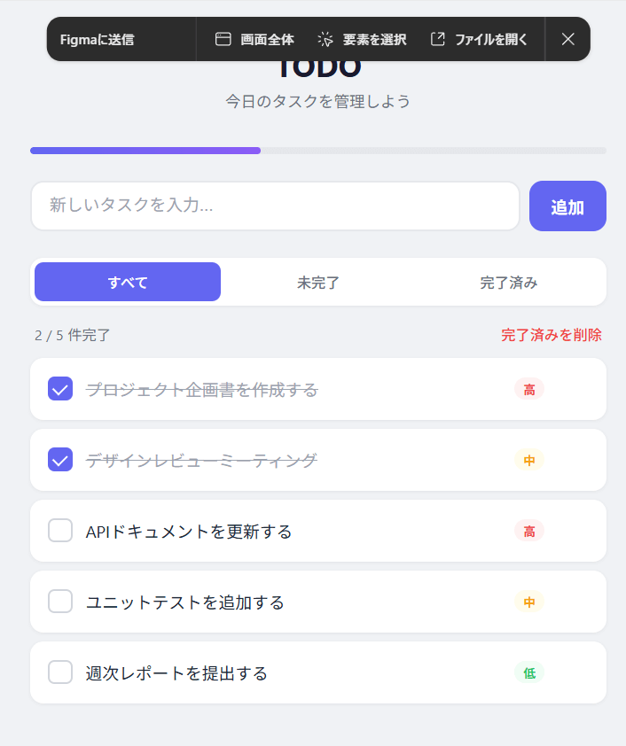Close the Figma send toolbar
Screen dimensions: 626x746
pos(568,39)
